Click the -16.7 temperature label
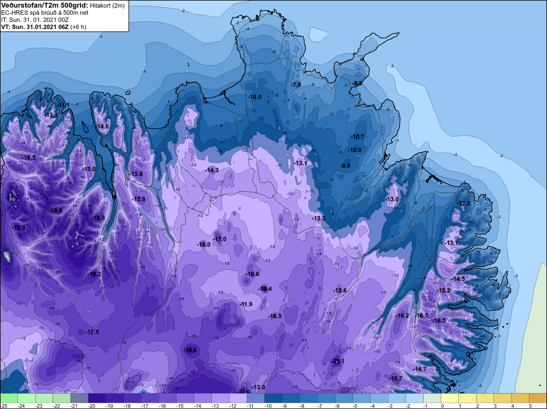 pos(395,379)
